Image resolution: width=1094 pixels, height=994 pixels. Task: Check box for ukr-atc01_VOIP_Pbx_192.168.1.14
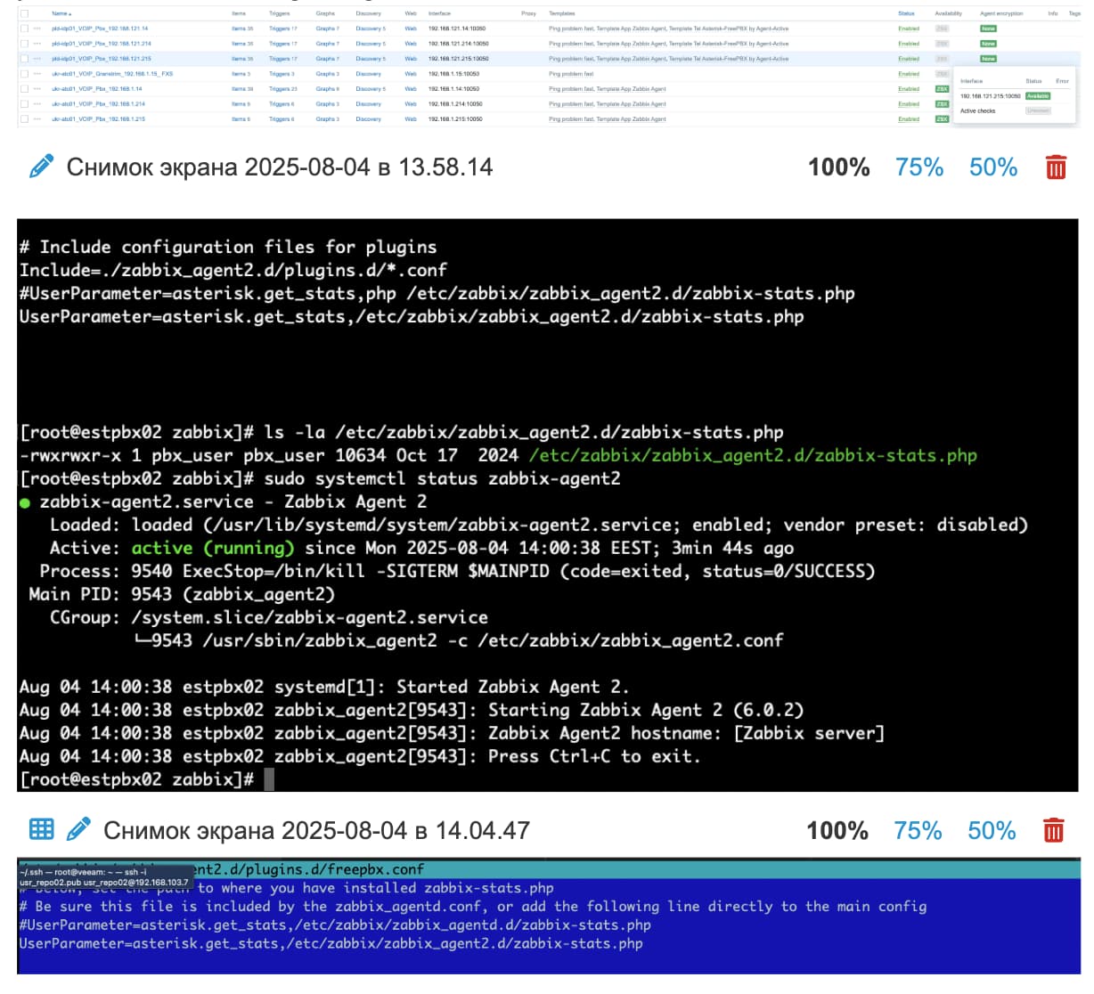(x=24, y=89)
